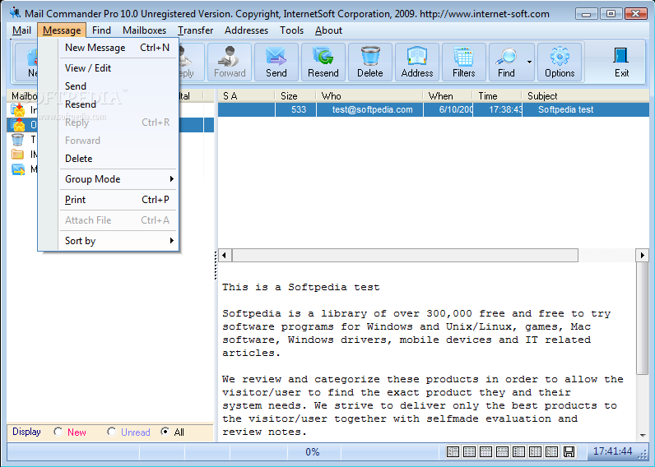Choose Send in the Message menu
655x467 pixels.
point(118,86)
